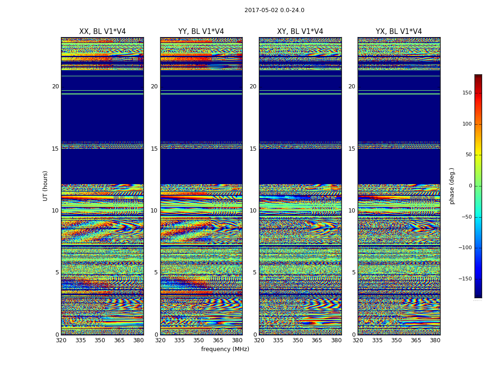Select the XY, BL V1*V4 subplot title
Viewport: 489px width, 372px height.
point(300,32)
